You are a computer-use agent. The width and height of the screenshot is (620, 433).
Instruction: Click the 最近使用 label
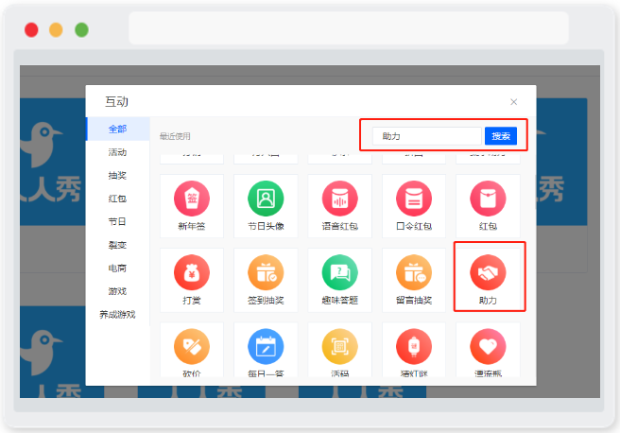point(175,136)
